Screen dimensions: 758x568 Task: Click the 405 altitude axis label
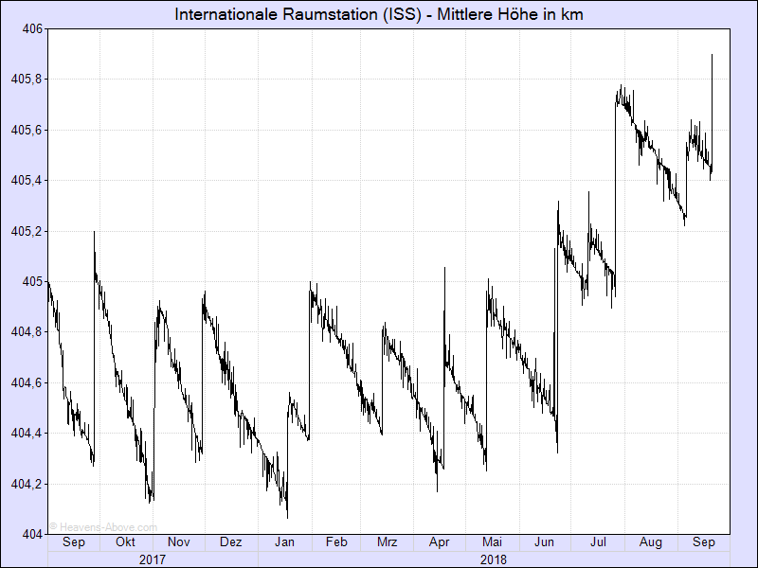tap(32, 281)
